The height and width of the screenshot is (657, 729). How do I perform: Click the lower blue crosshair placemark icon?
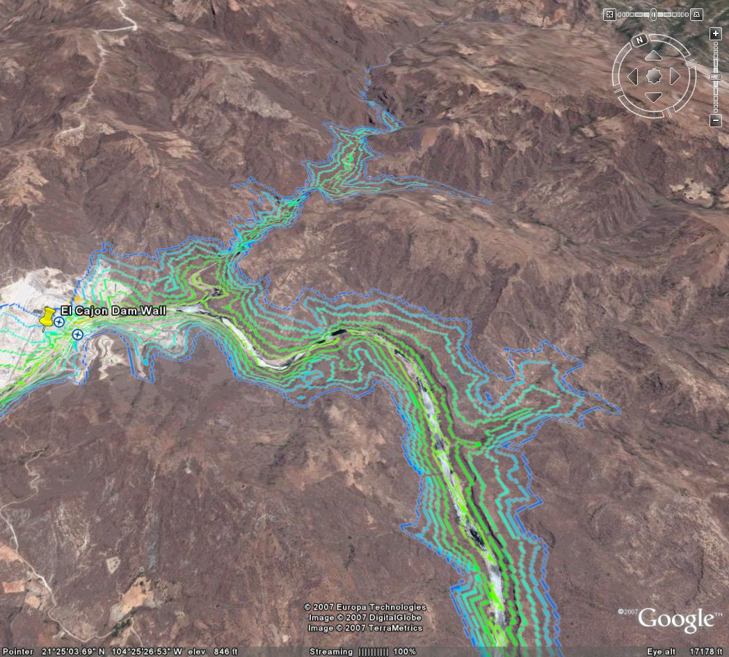click(x=78, y=334)
